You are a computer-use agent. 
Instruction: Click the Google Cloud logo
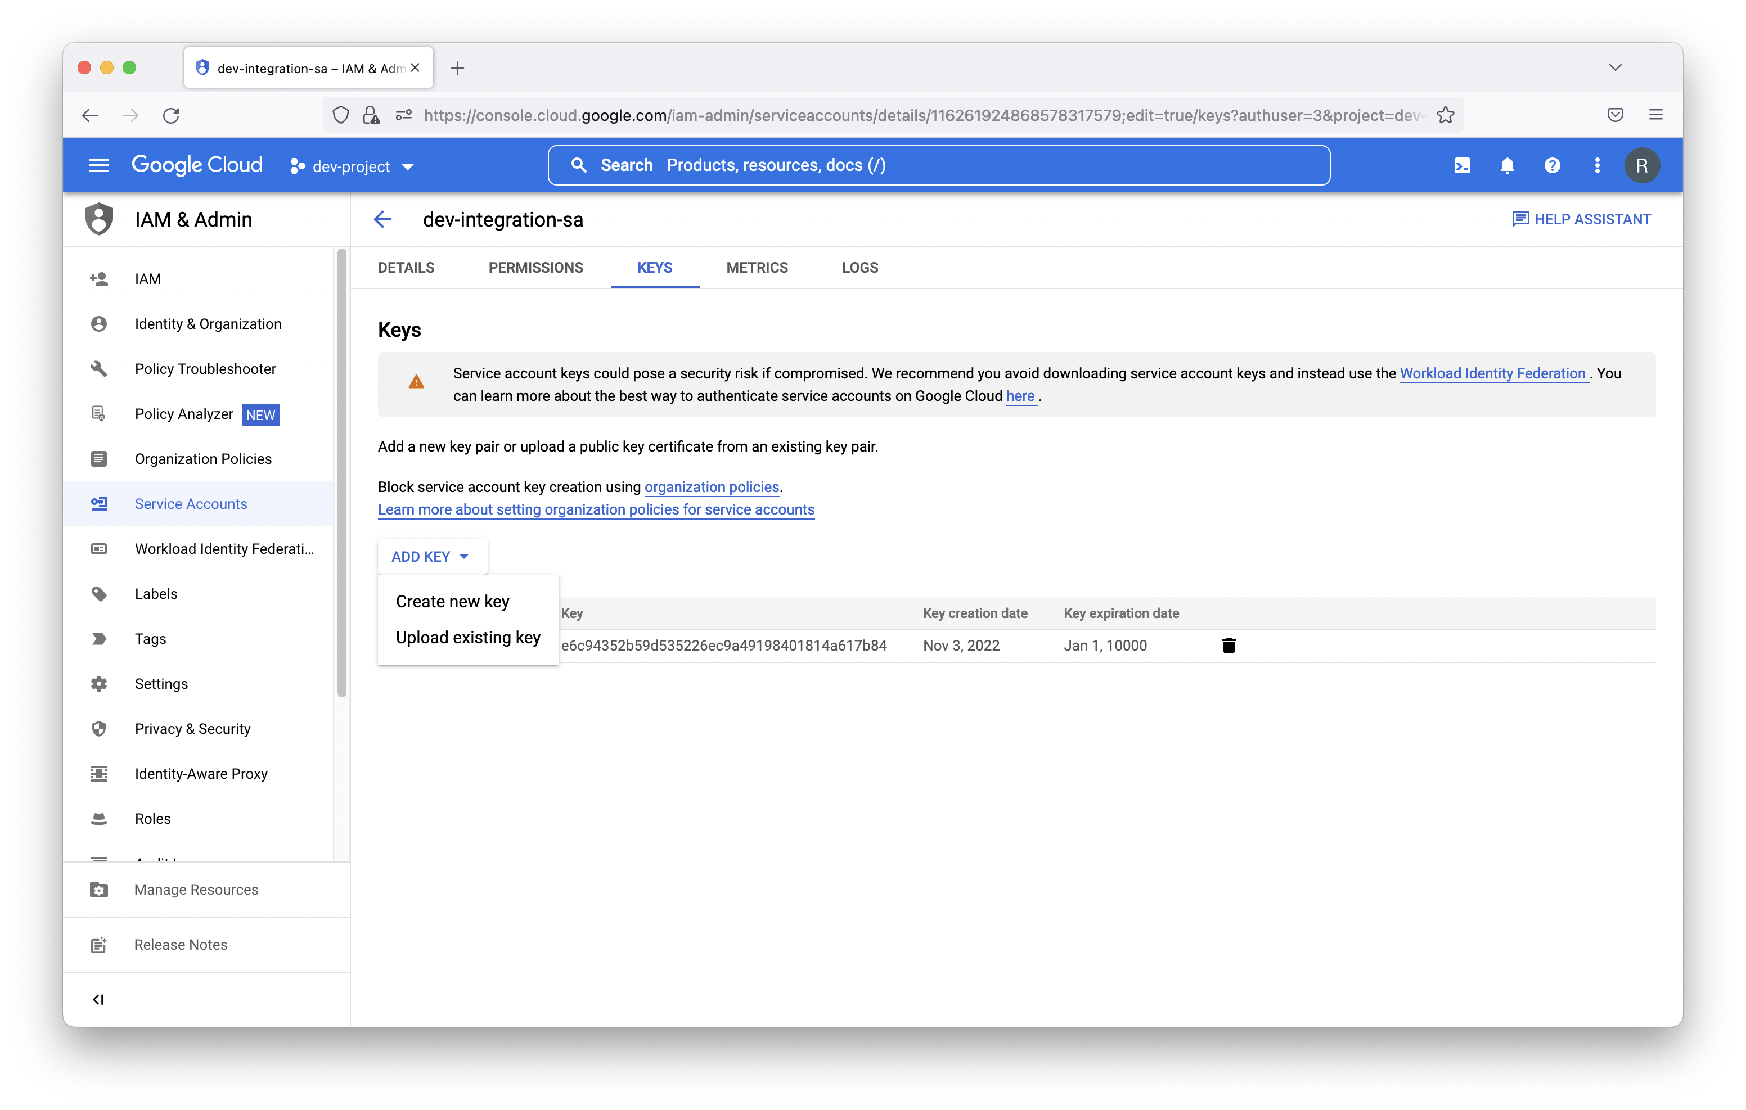[x=196, y=165]
